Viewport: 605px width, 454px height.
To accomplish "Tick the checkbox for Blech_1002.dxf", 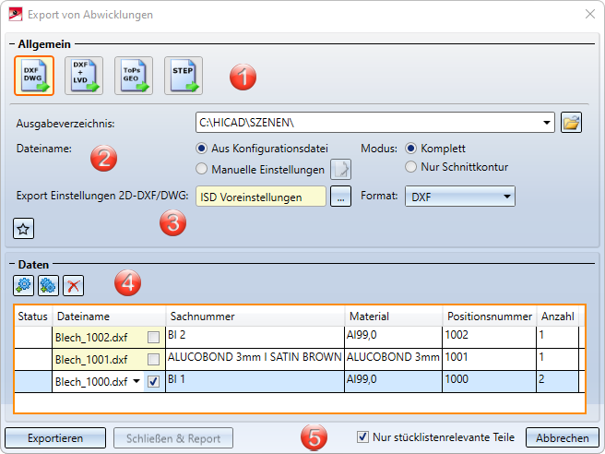I will click(153, 338).
